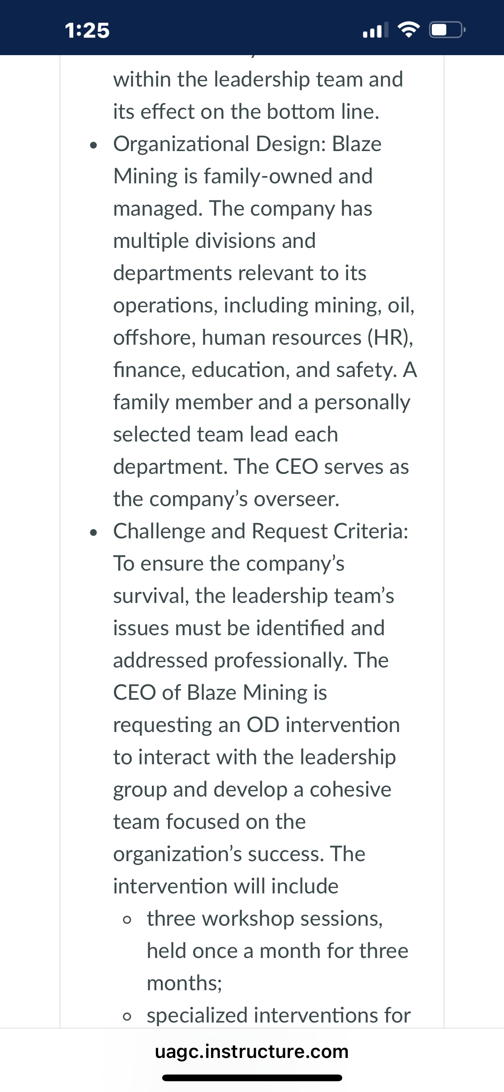Tap the home indicator bar

(x=252, y=1078)
